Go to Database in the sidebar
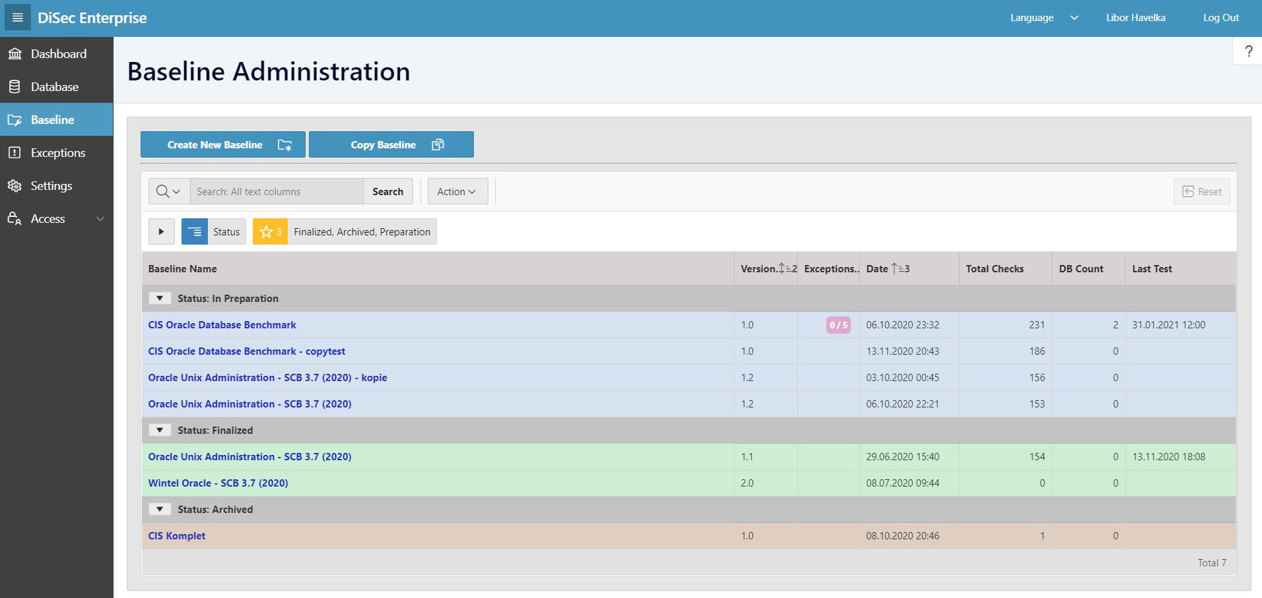The height and width of the screenshot is (598, 1262). click(54, 87)
